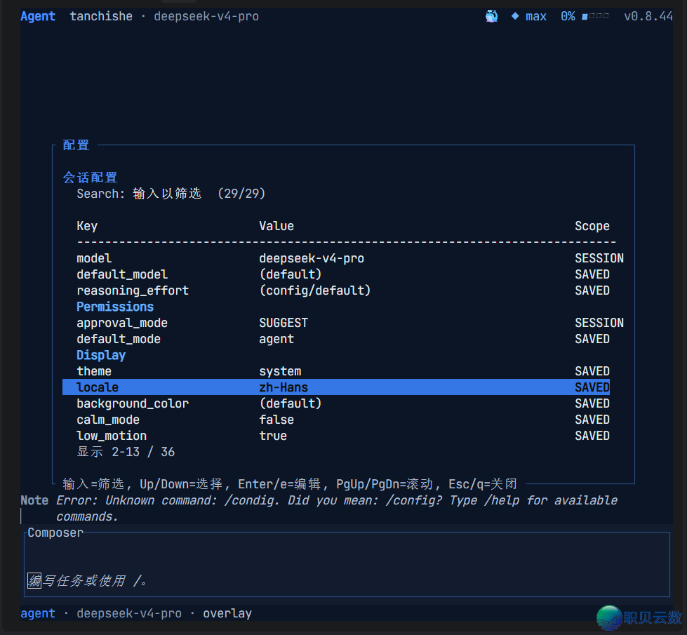Click the overlay status bar entry

pyautogui.click(x=227, y=613)
